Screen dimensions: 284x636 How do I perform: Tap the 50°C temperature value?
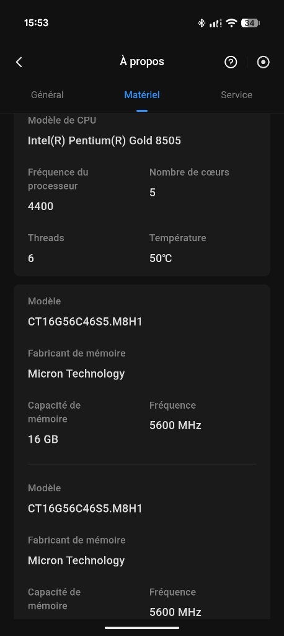(x=161, y=258)
